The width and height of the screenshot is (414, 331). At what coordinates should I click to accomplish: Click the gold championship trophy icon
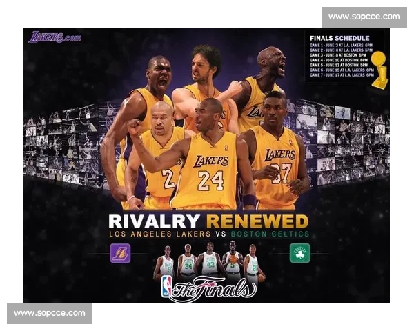point(380,69)
